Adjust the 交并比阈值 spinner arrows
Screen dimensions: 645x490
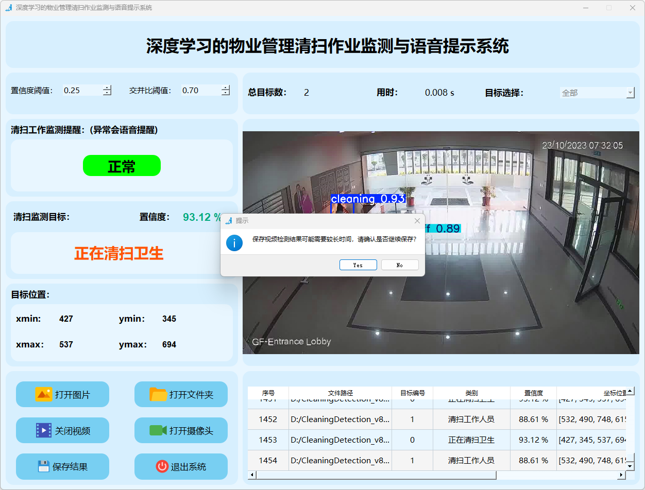[225, 91]
